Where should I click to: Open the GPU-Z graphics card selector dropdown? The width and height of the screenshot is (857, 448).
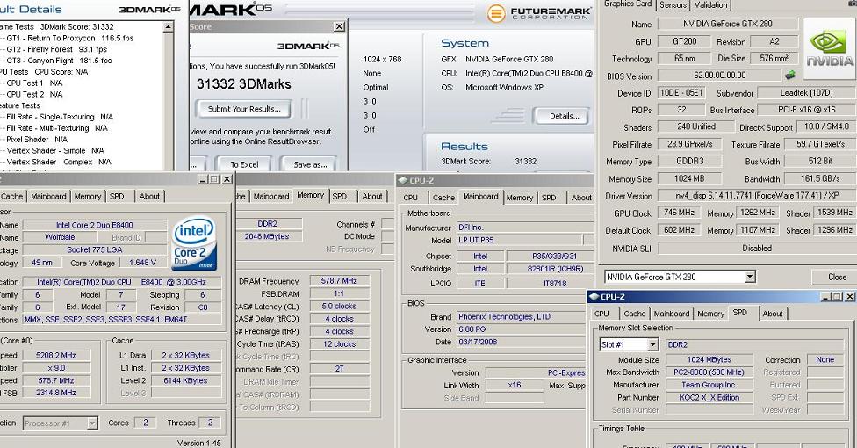pos(749,277)
